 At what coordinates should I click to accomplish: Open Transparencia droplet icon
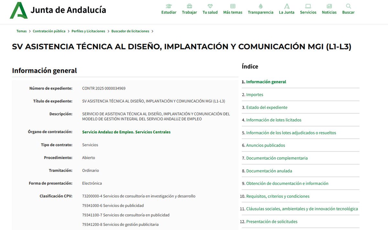261,6
